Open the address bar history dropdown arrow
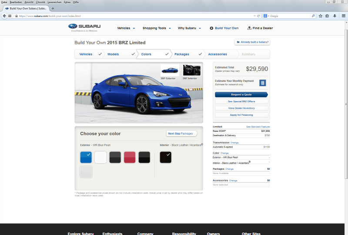This screenshot has width=348, height=235. tap(254, 16)
